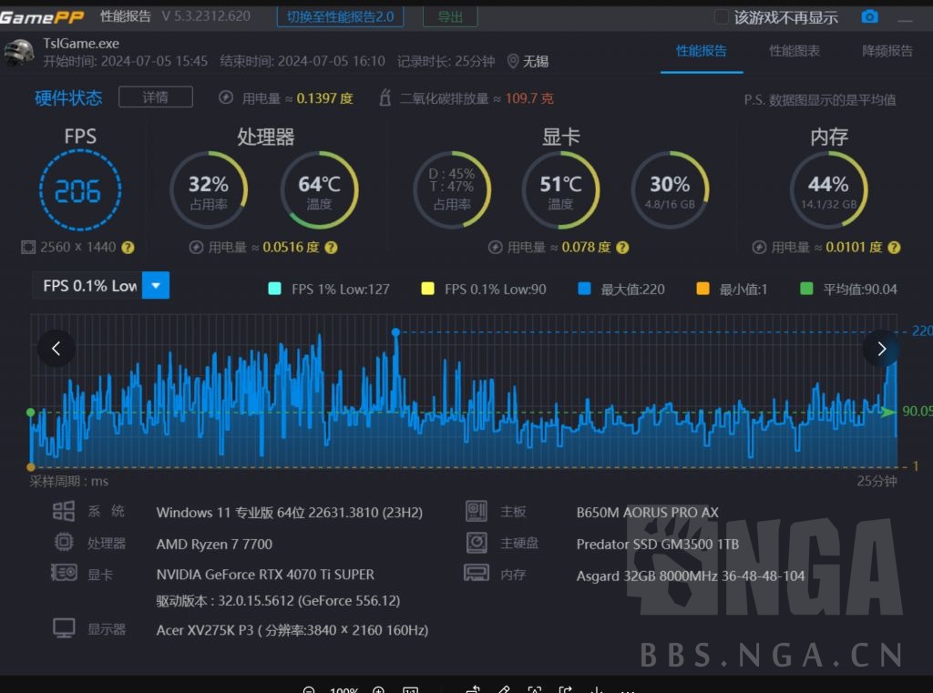The image size is (933, 693).
Task: Click the GamePP logo icon
Action: point(41,15)
